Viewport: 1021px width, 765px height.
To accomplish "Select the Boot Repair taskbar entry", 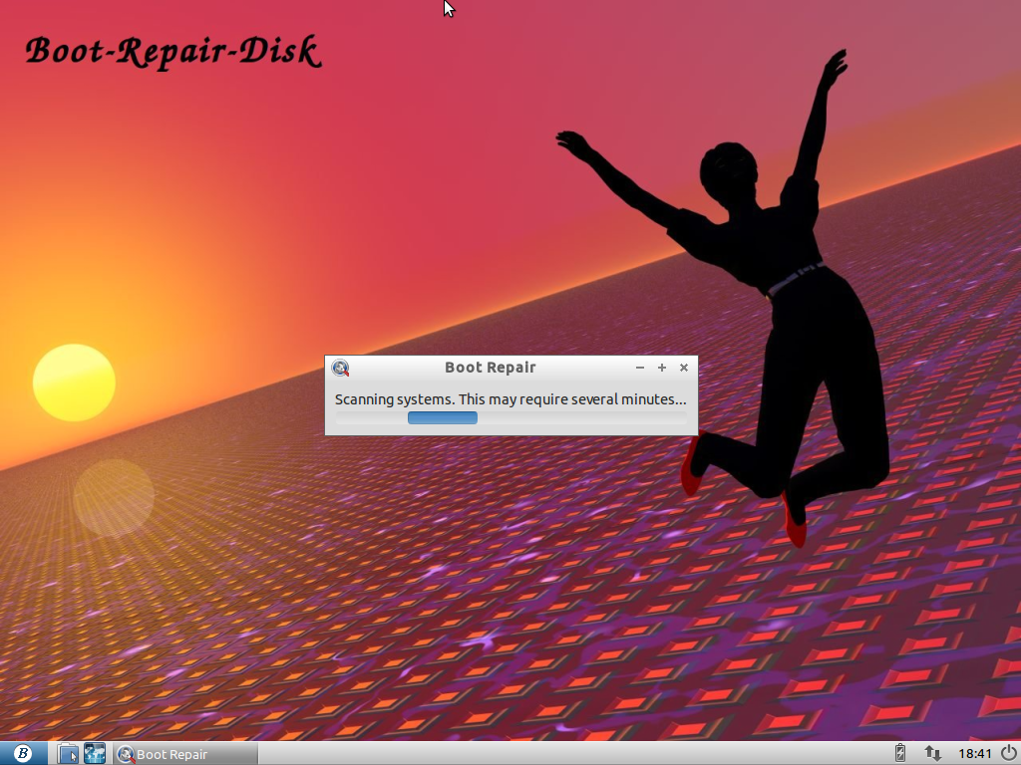I will (x=185, y=754).
